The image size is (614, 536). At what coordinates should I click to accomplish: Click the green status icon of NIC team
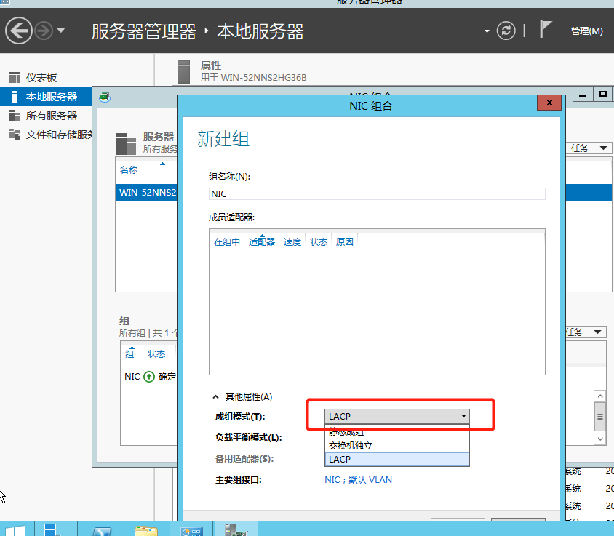pos(149,377)
